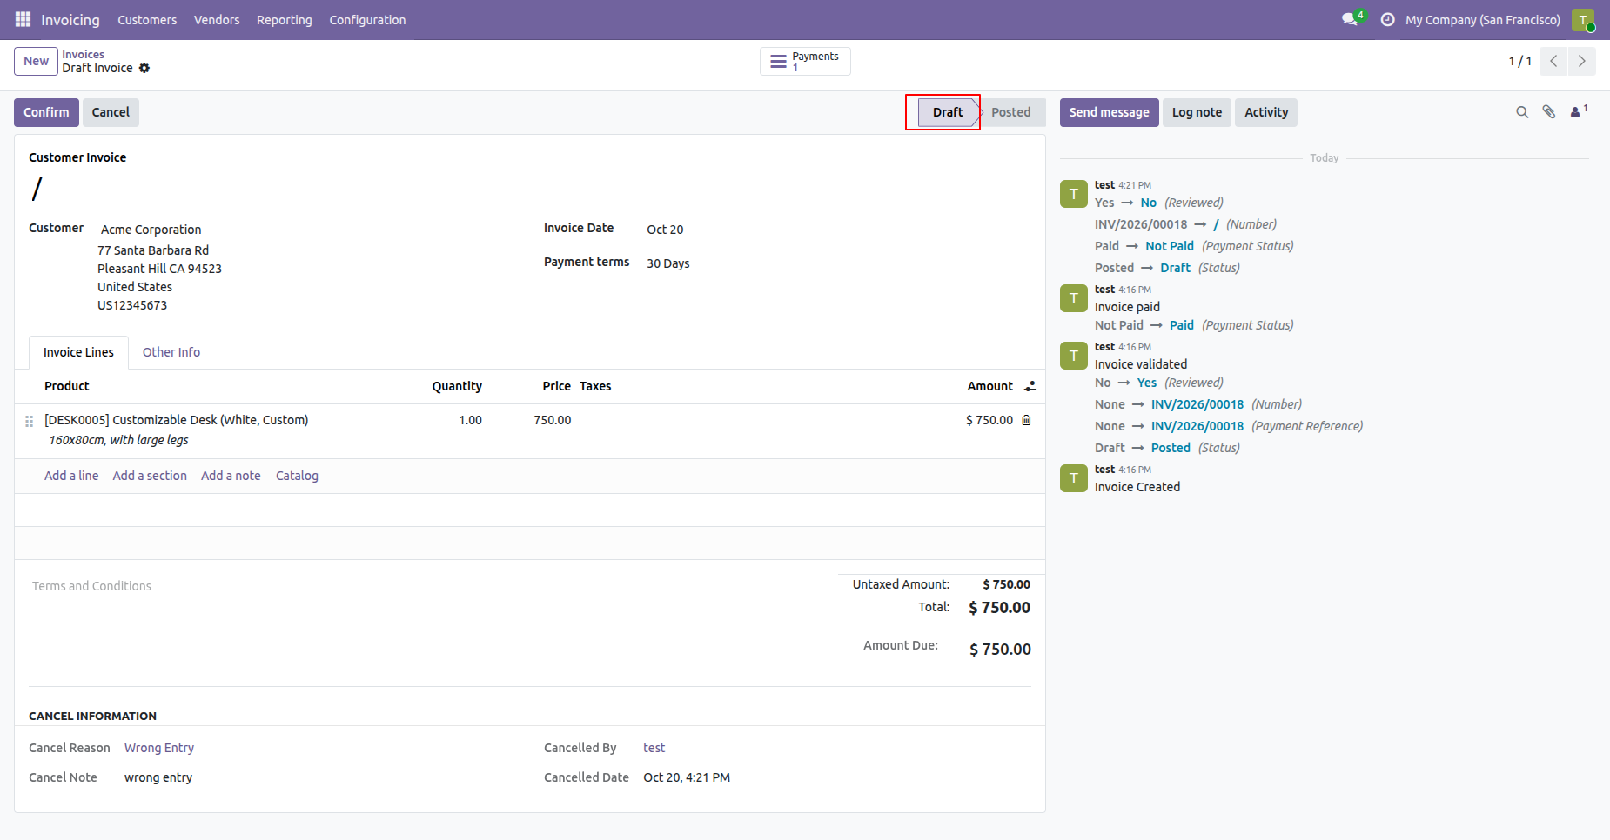Open the Configuration menu
Viewport: 1610px width, 840px height.
pos(367,20)
